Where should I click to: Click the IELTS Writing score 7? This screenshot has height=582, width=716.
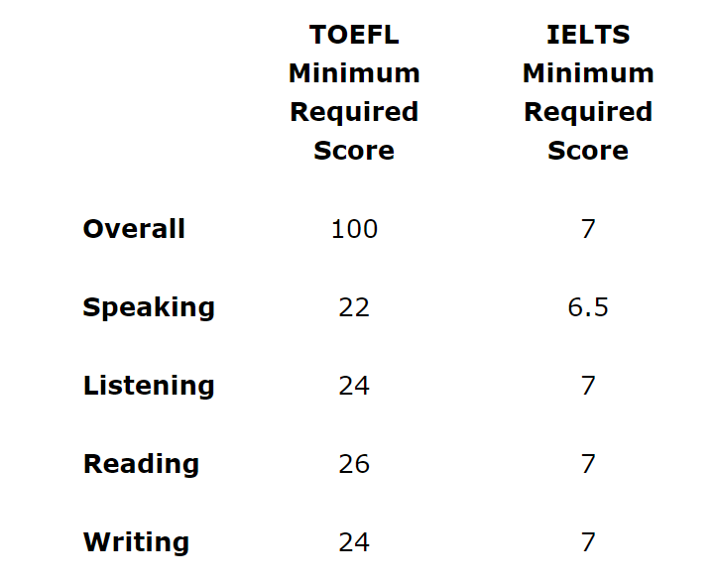pyautogui.click(x=588, y=542)
